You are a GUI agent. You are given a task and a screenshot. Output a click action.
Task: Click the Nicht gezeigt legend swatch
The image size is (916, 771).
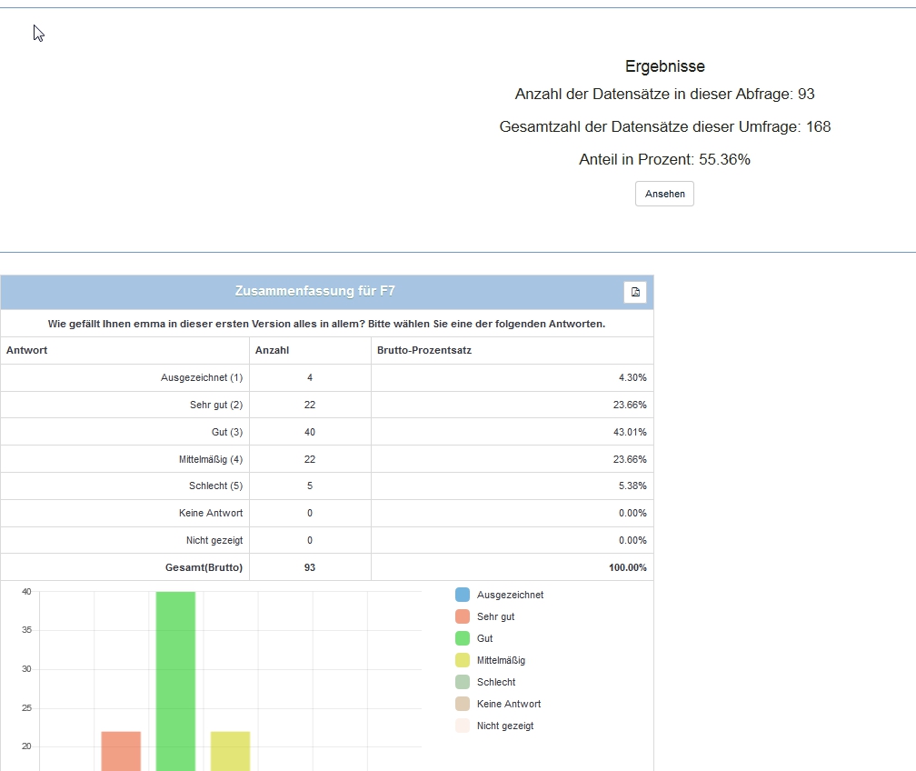[x=463, y=726]
